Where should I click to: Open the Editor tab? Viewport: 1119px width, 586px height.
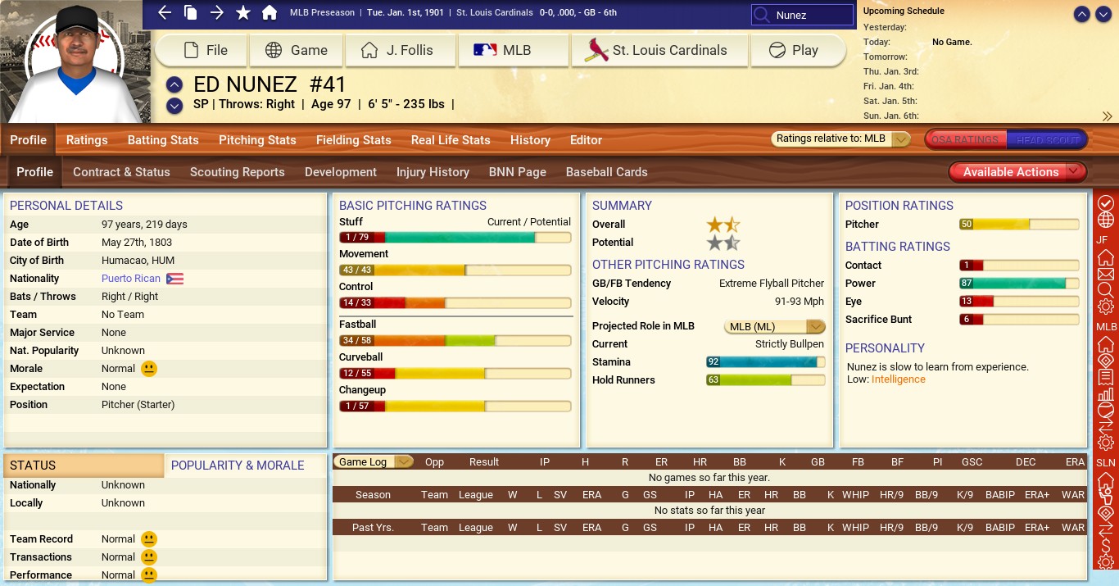(586, 140)
